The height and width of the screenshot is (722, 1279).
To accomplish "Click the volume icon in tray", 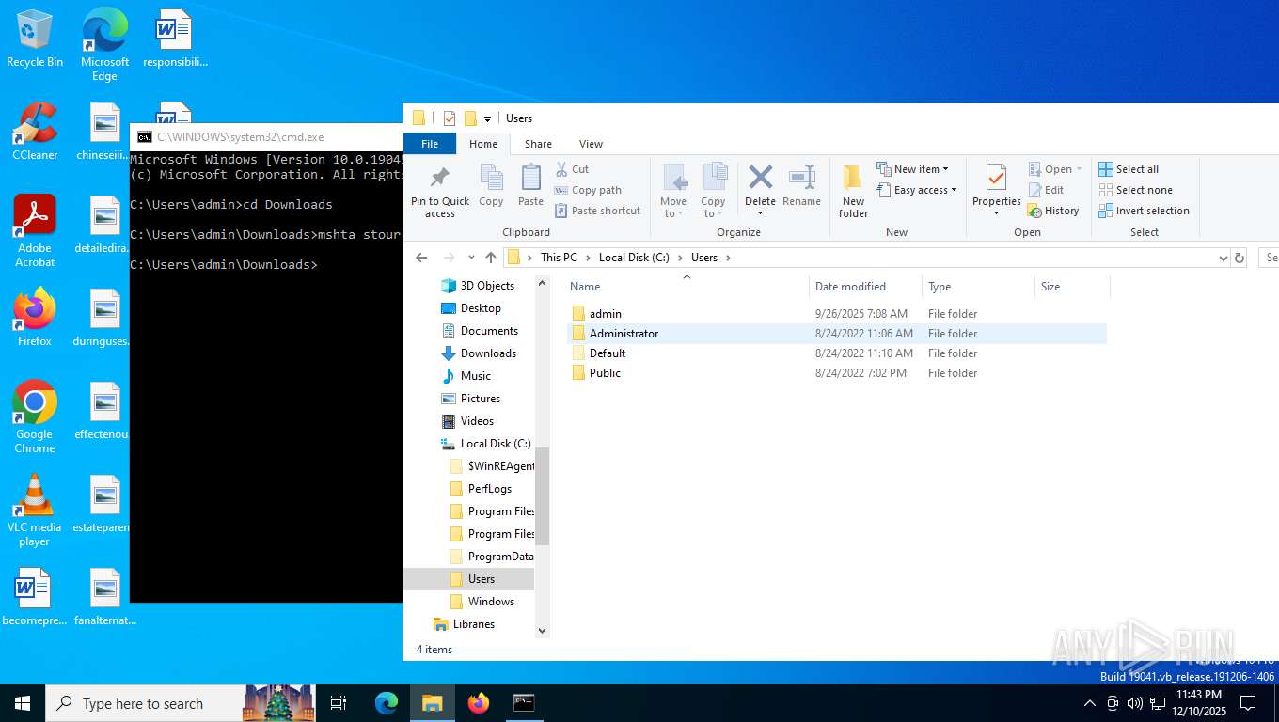I will (x=1134, y=703).
